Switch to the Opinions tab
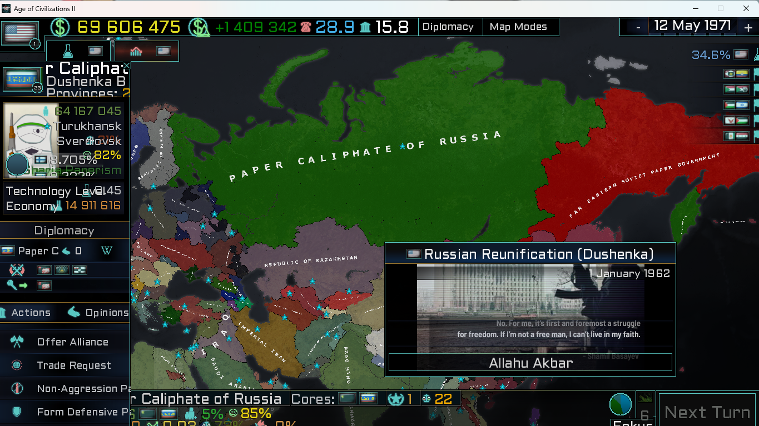The height and width of the screenshot is (426, 759). coord(98,313)
